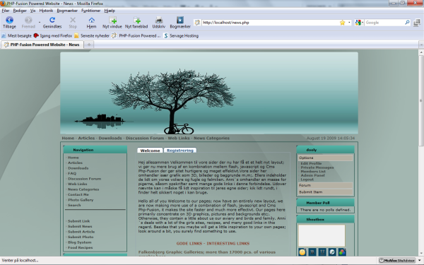Switch to the Registrering tab
Viewport: 424px width, 265px height.
point(180,151)
